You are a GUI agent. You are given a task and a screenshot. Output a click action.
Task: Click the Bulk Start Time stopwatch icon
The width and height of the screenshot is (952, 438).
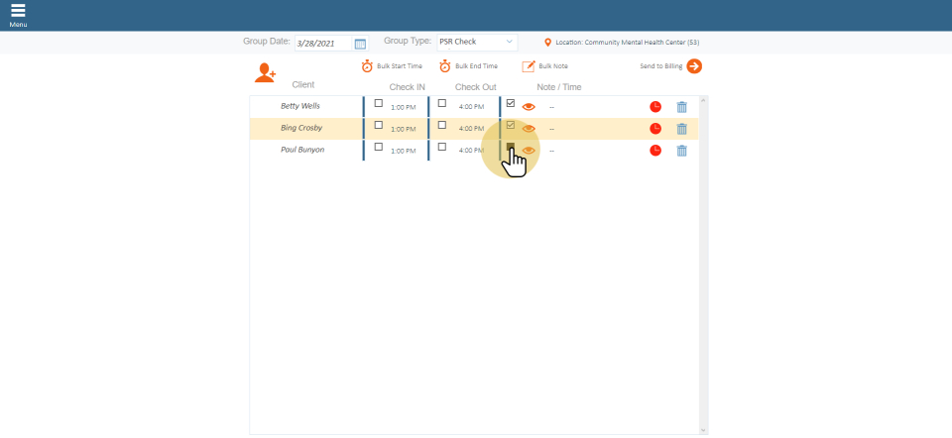click(367, 66)
